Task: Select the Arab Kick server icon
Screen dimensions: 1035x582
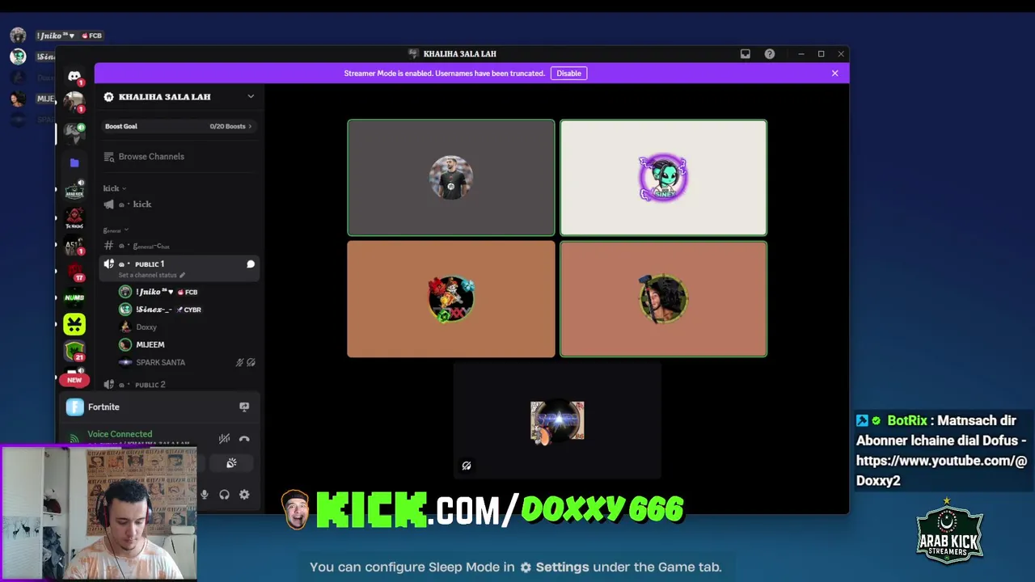Action: [74, 190]
